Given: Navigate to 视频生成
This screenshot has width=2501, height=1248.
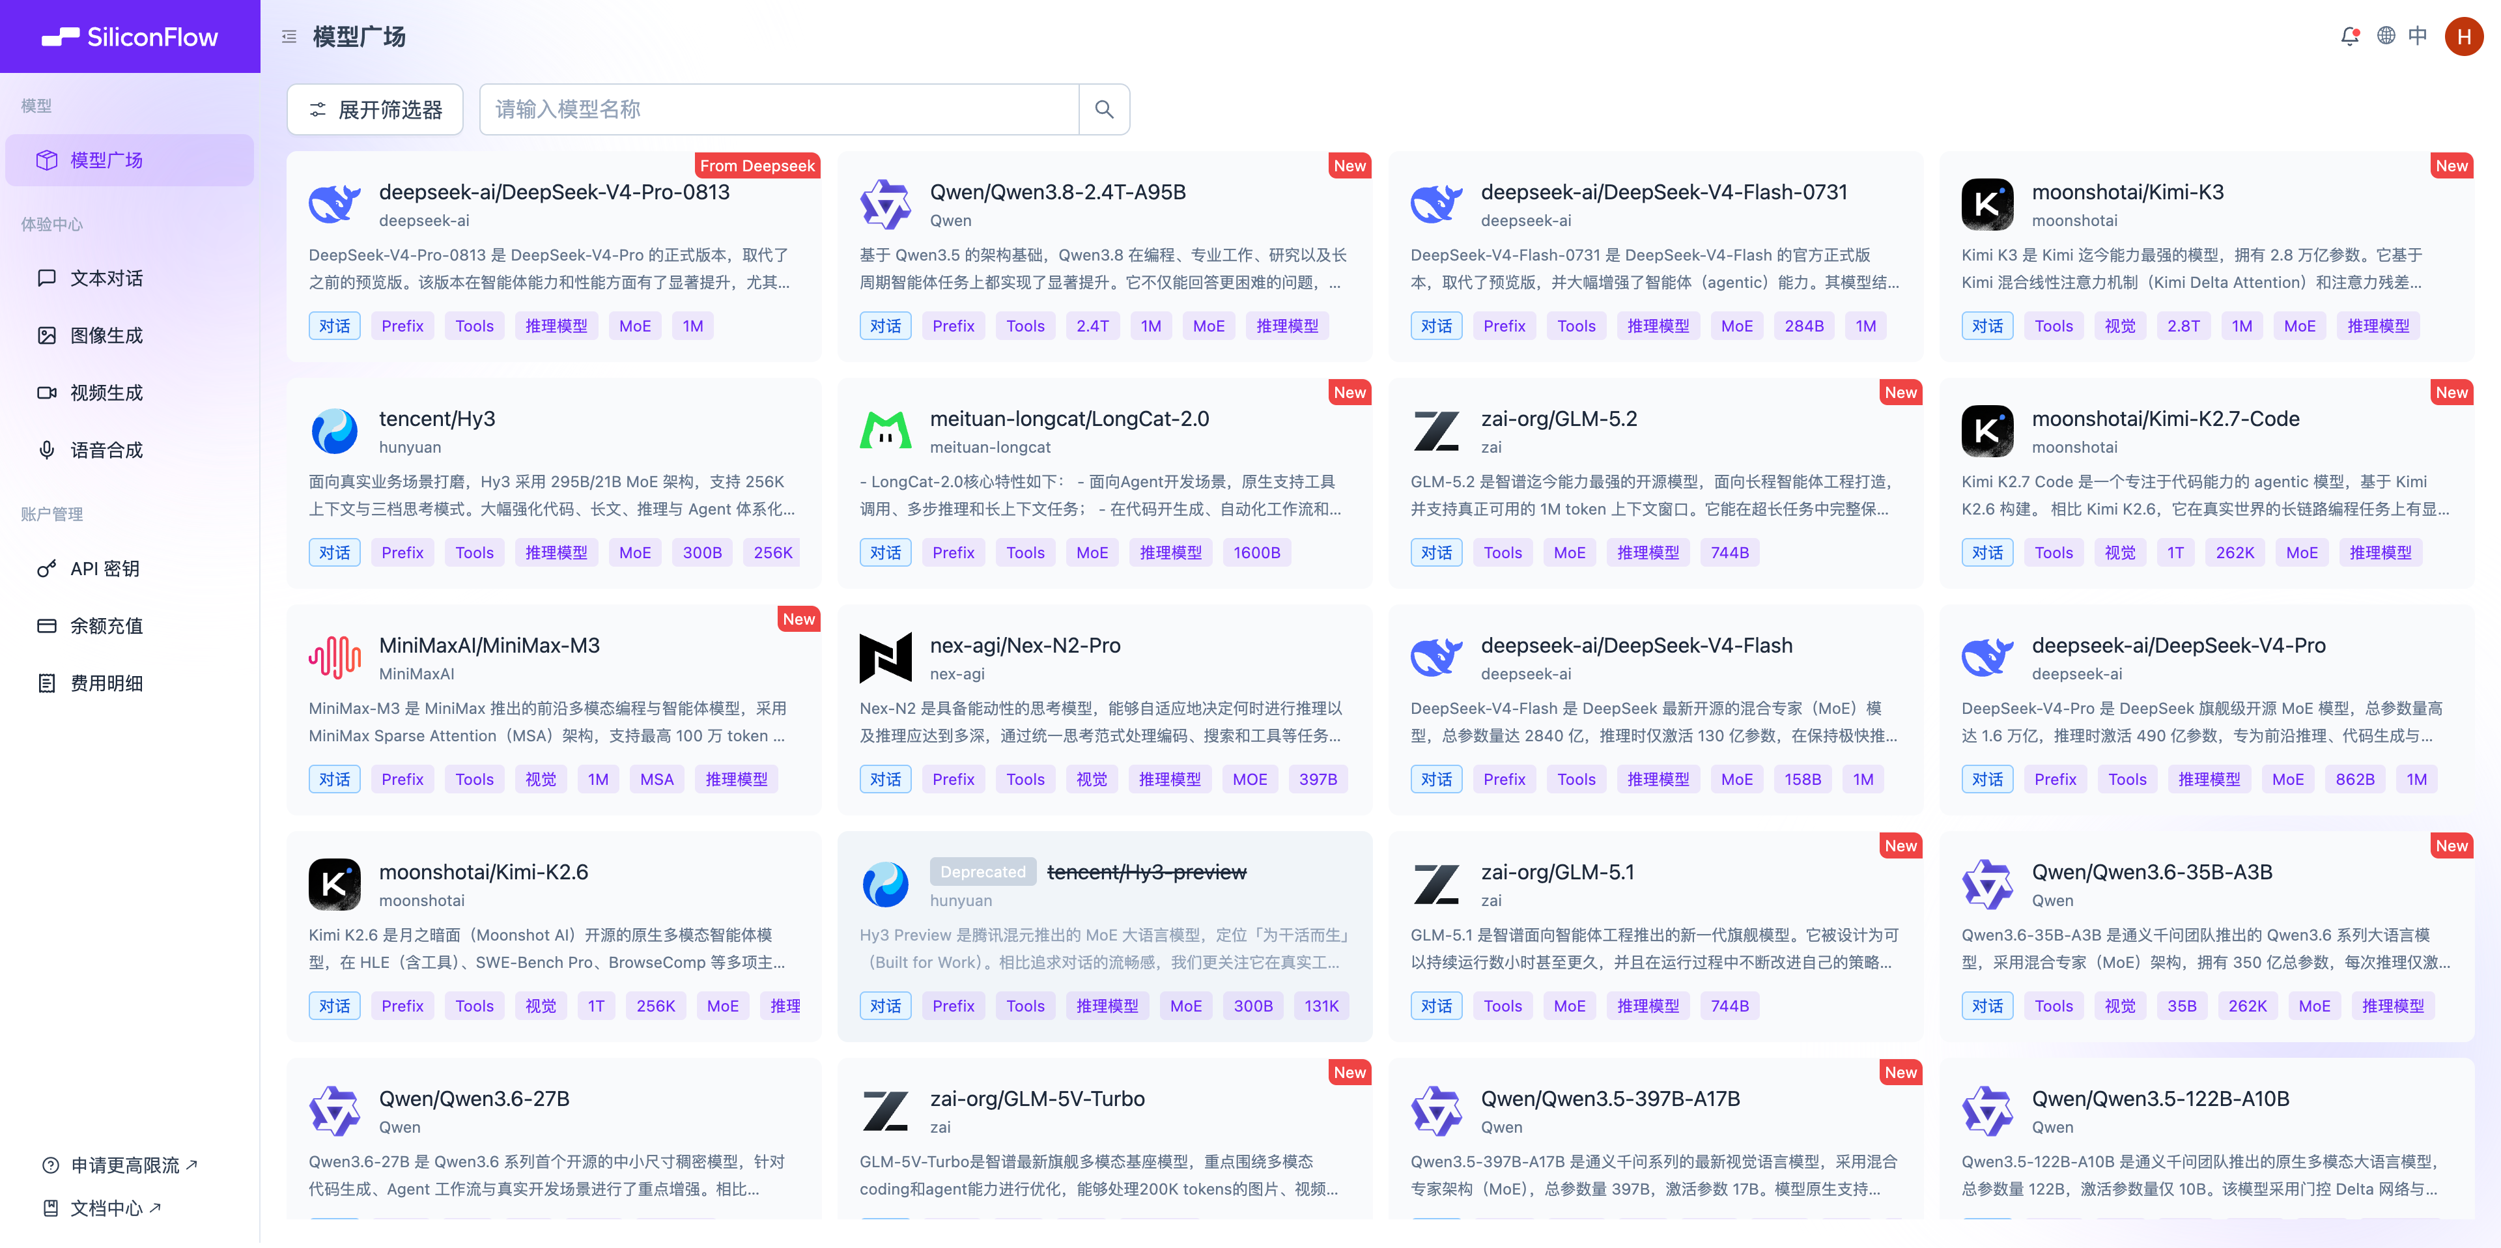Looking at the screenshot, I should 130,393.
